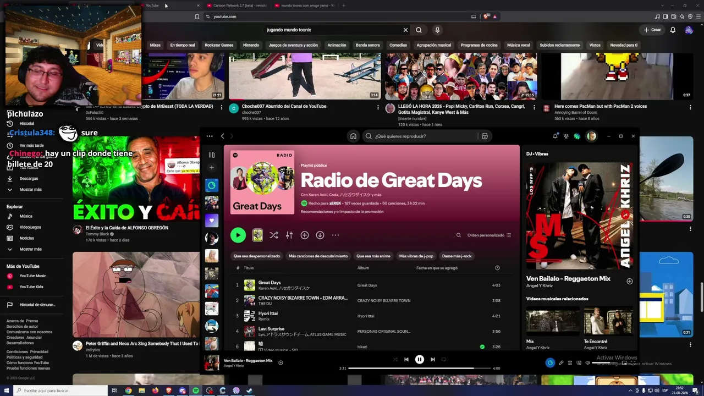
Task: Open Spotify friend activity icon
Action: click(x=566, y=136)
